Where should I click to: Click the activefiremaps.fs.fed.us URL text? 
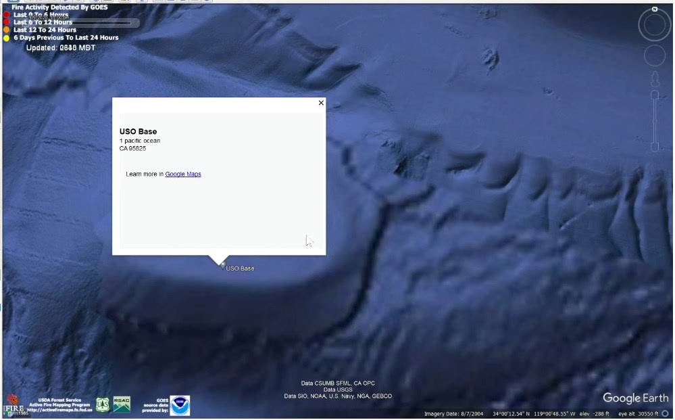59,410
